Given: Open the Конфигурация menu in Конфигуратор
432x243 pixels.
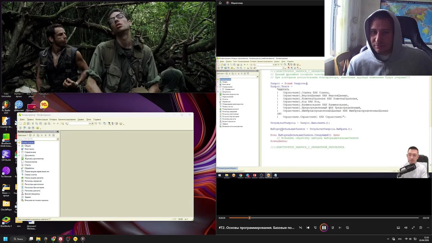Looking at the screenshot, I should 42,119.
